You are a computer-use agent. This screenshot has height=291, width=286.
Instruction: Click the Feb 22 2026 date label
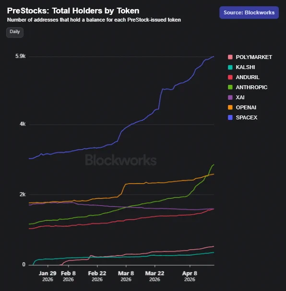pyautogui.click(x=97, y=276)
